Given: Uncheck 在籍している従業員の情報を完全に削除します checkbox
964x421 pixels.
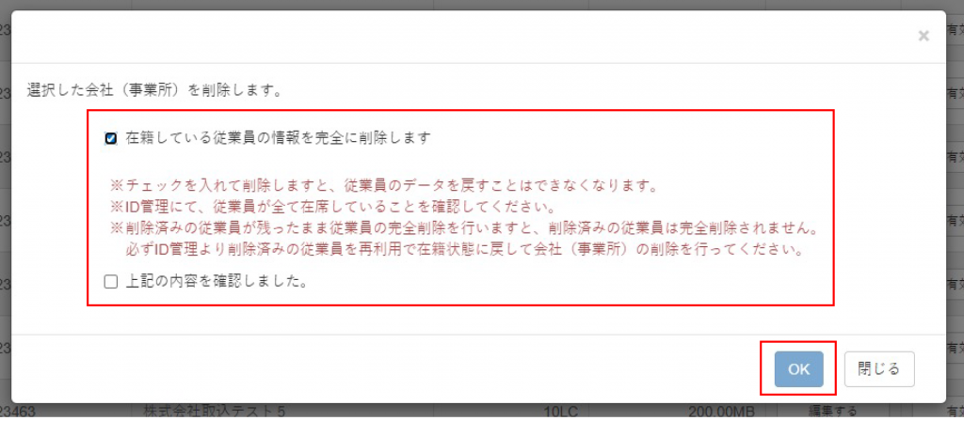Looking at the screenshot, I should coord(111,138).
